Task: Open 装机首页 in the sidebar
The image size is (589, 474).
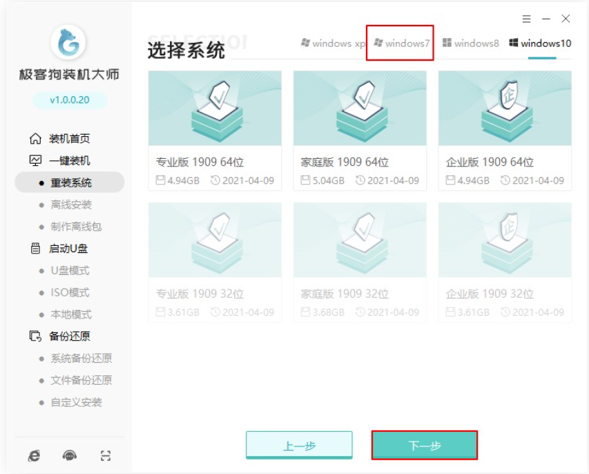Action: pos(70,139)
